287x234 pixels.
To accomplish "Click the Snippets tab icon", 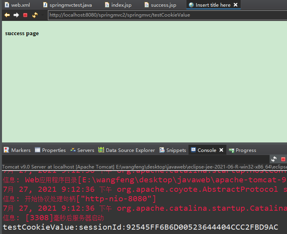I will click(162, 150).
